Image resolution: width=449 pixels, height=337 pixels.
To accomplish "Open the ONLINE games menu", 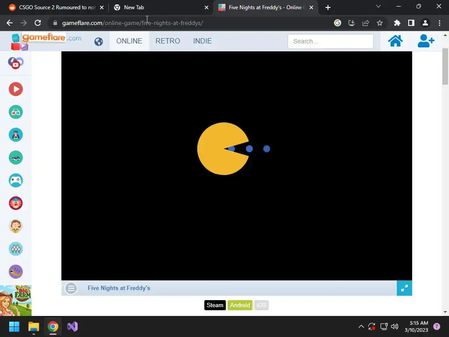I will pos(129,41).
